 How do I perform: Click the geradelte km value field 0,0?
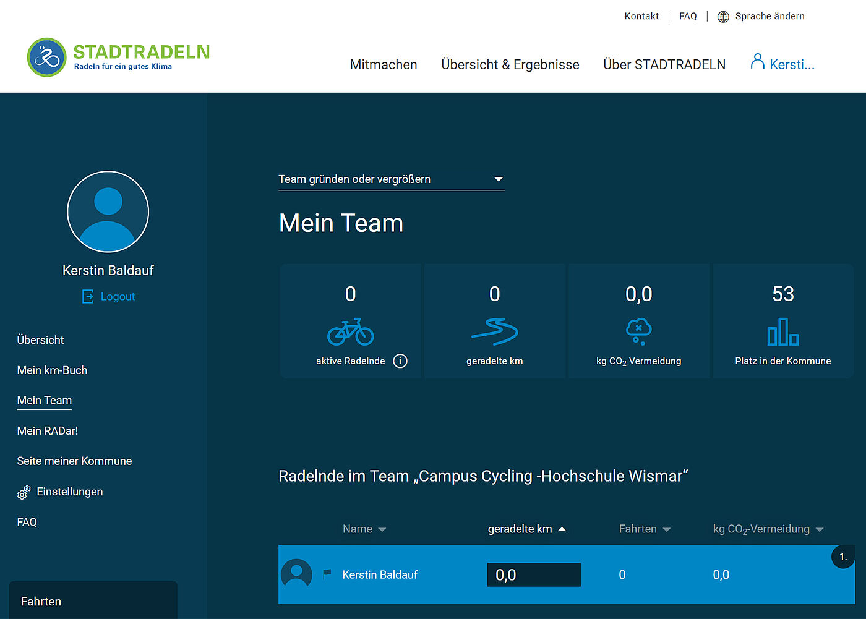(534, 574)
